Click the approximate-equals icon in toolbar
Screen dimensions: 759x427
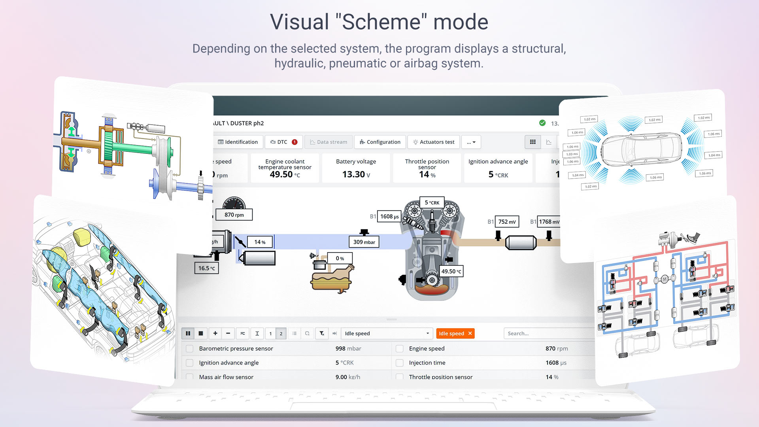coord(243,333)
